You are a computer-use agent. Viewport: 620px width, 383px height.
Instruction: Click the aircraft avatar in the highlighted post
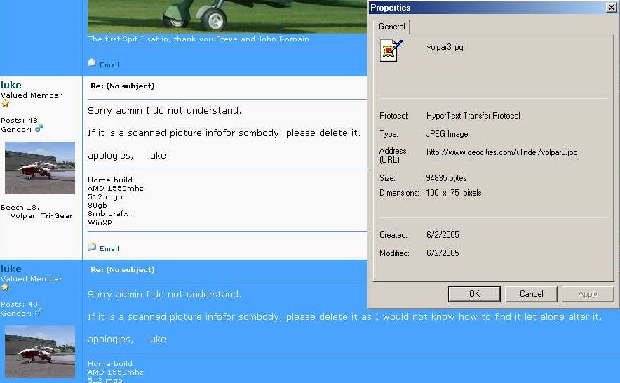(40, 351)
